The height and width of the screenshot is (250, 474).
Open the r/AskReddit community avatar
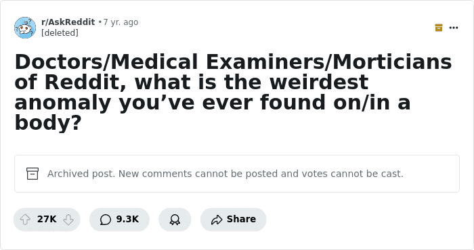point(25,28)
